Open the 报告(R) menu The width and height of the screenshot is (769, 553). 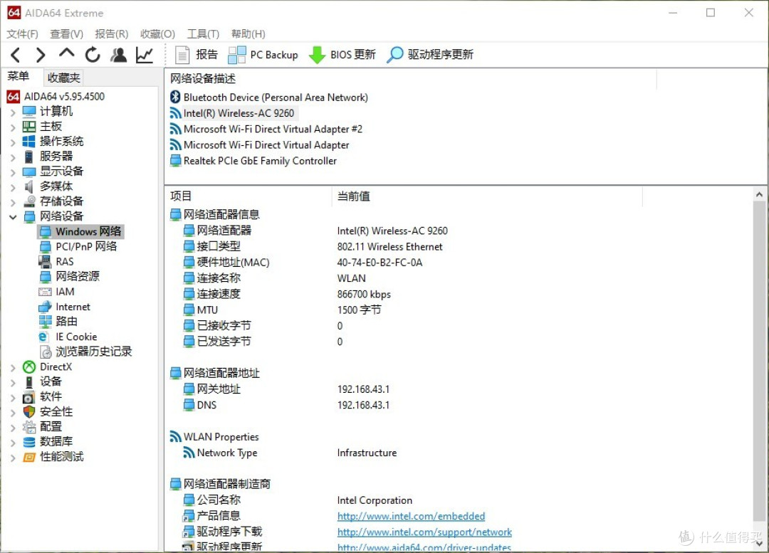111,34
